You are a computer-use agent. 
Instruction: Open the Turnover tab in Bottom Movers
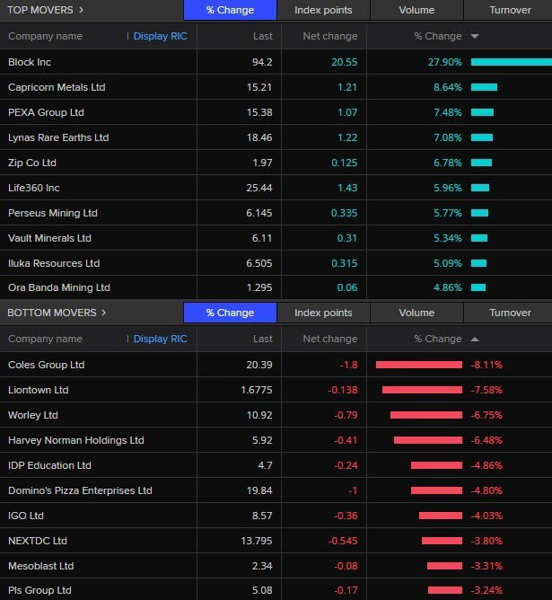(509, 313)
